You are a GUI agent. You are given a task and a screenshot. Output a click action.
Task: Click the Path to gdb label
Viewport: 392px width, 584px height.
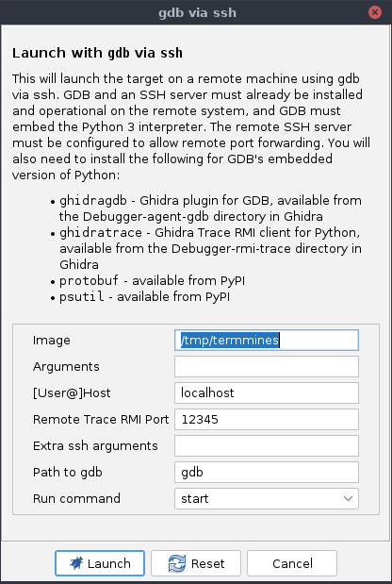pyautogui.click(x=67, y=473)
